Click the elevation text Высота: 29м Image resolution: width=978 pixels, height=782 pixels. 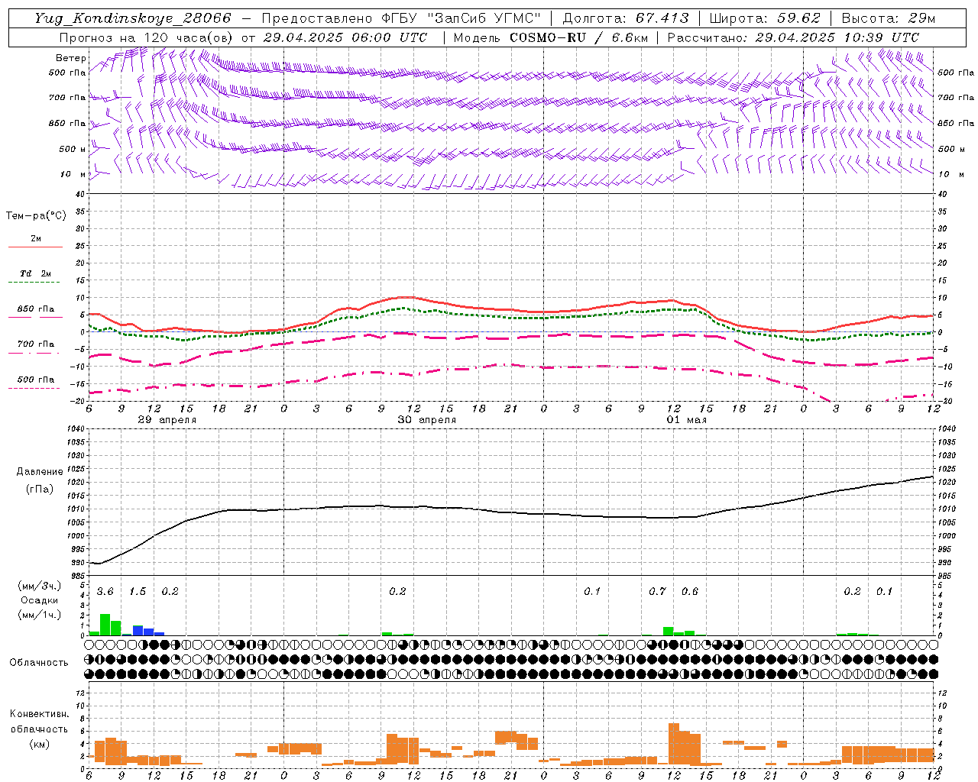pos(888,18)
